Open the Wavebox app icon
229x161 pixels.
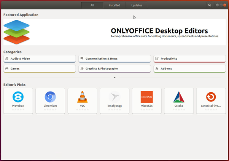pos(18,97)
